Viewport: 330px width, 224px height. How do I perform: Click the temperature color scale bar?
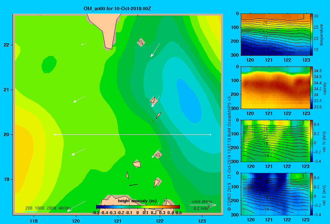tap(312, 35)
